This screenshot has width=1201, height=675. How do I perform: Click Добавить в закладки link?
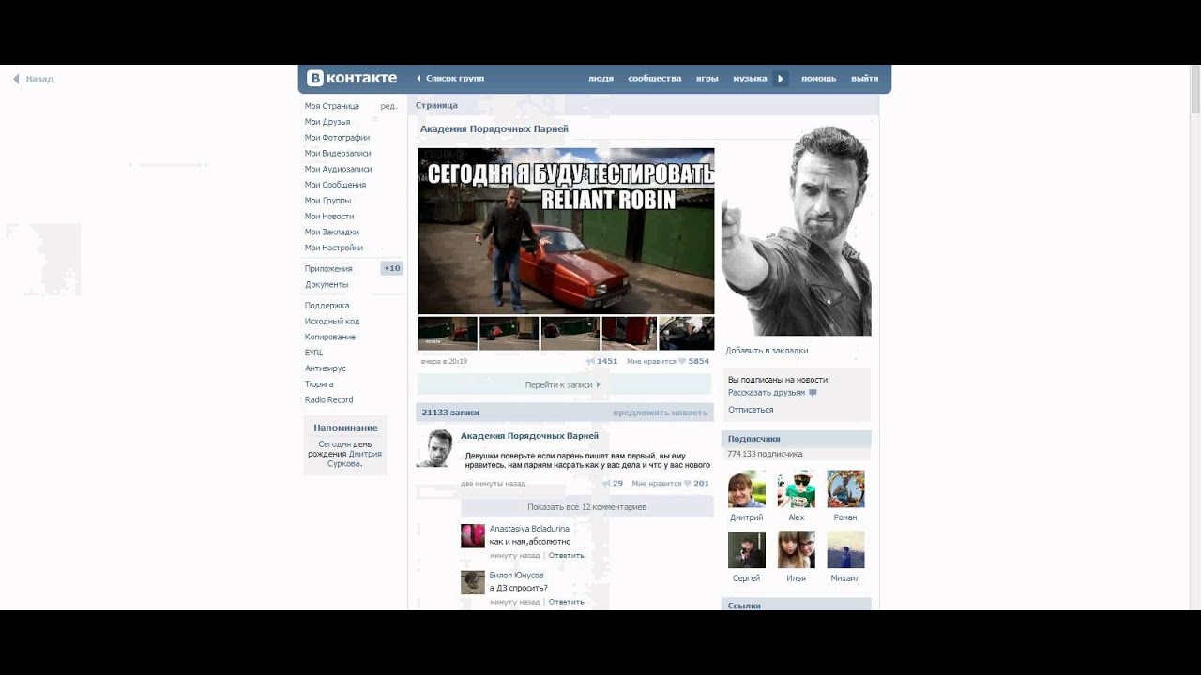coord(767,351)
